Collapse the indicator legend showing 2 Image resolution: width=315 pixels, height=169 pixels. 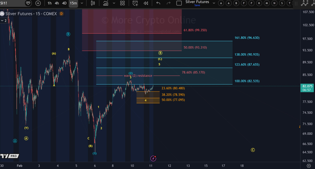pos(4,21)
